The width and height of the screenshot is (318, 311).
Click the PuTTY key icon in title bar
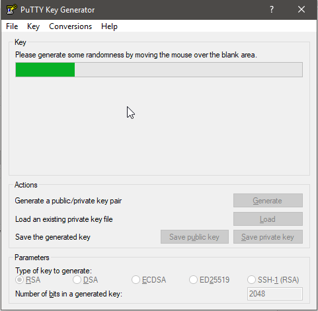point(12,9)
